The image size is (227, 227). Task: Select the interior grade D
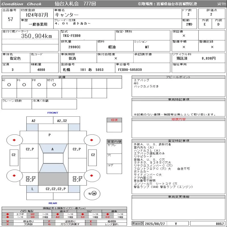pyautogui.click(x=218, y=24)
